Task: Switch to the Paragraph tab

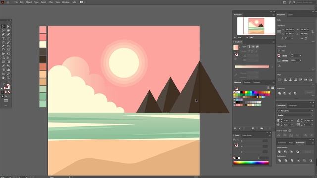Action: (x=293, y=105)
